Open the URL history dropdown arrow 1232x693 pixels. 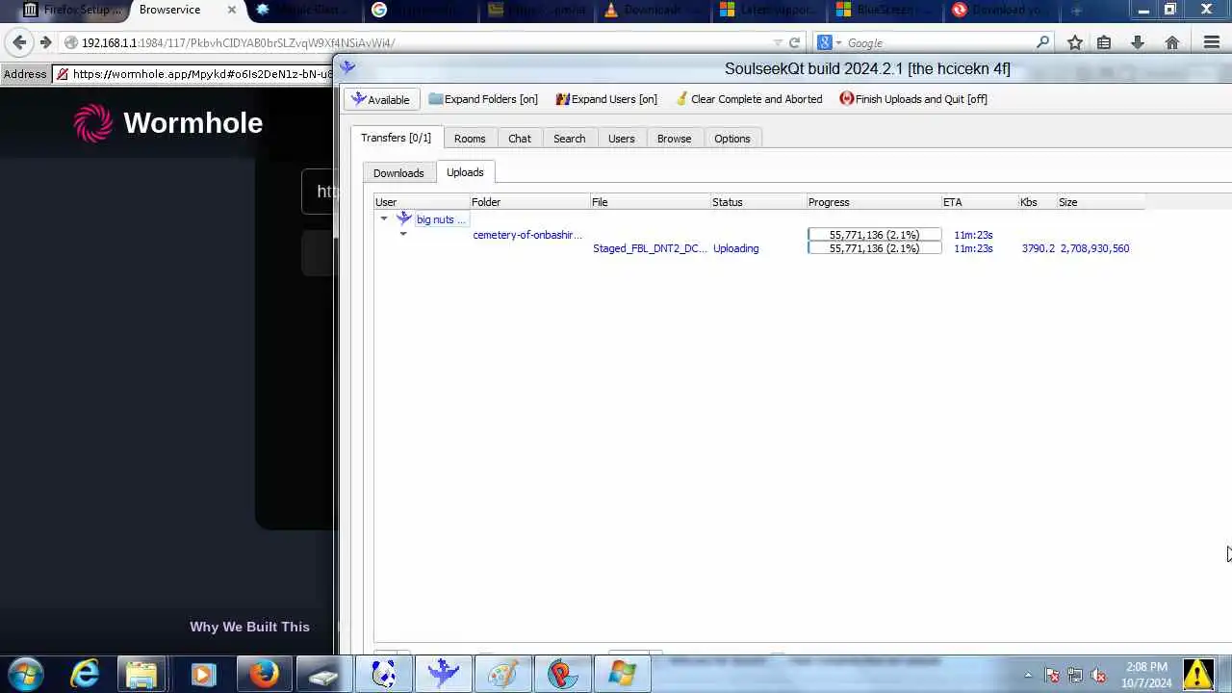(x=778, y=42)
